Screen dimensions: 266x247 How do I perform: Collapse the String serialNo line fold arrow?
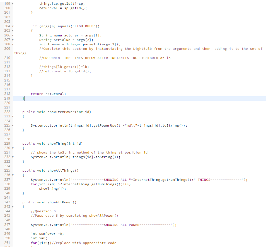tap(12, 39)
